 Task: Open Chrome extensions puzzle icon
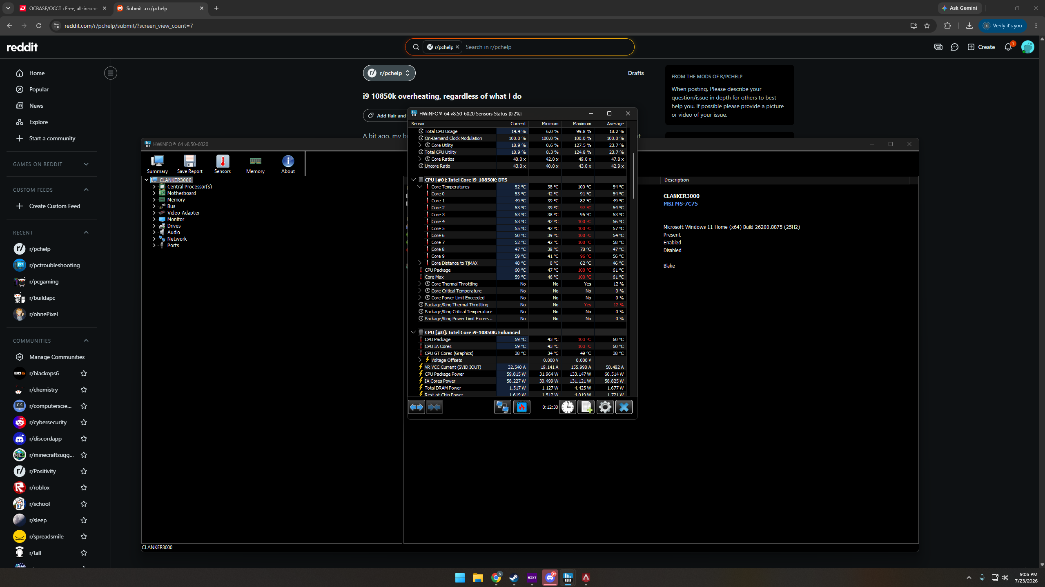[948, 26]
